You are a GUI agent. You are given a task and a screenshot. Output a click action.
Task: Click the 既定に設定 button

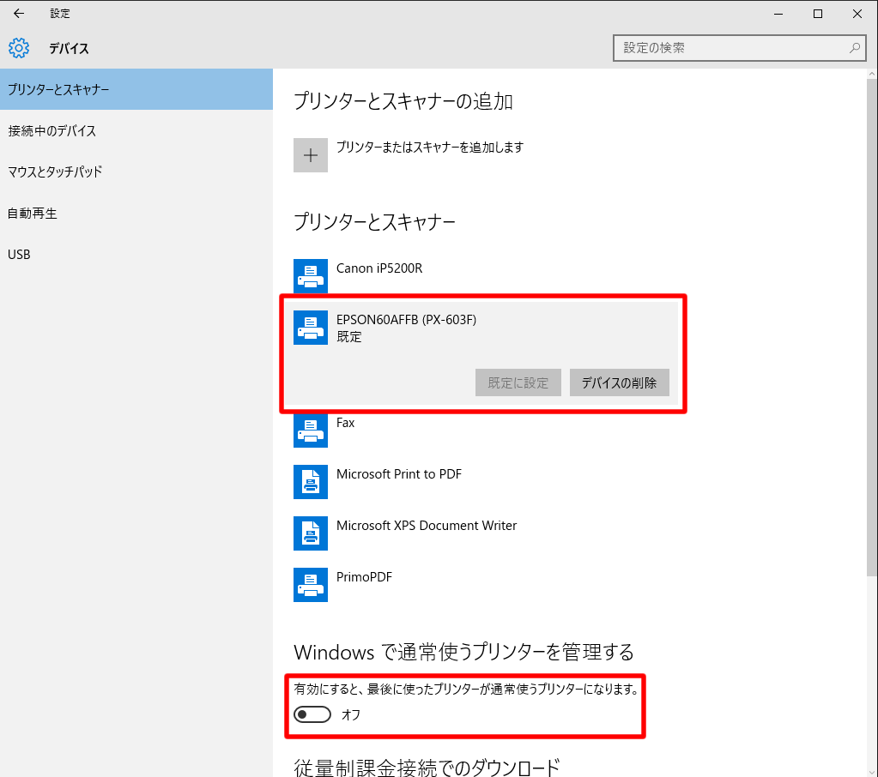pyautogui.click(x=518, y=382)
